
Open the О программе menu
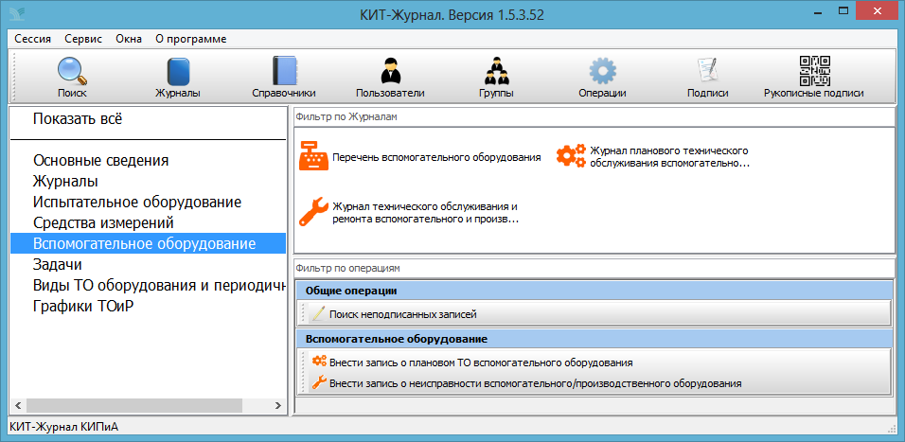click(191, 39)
